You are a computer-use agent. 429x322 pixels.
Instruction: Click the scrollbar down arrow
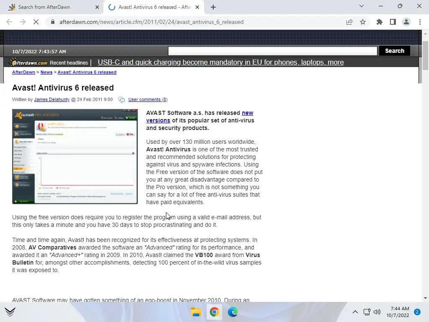click(425, 298)
